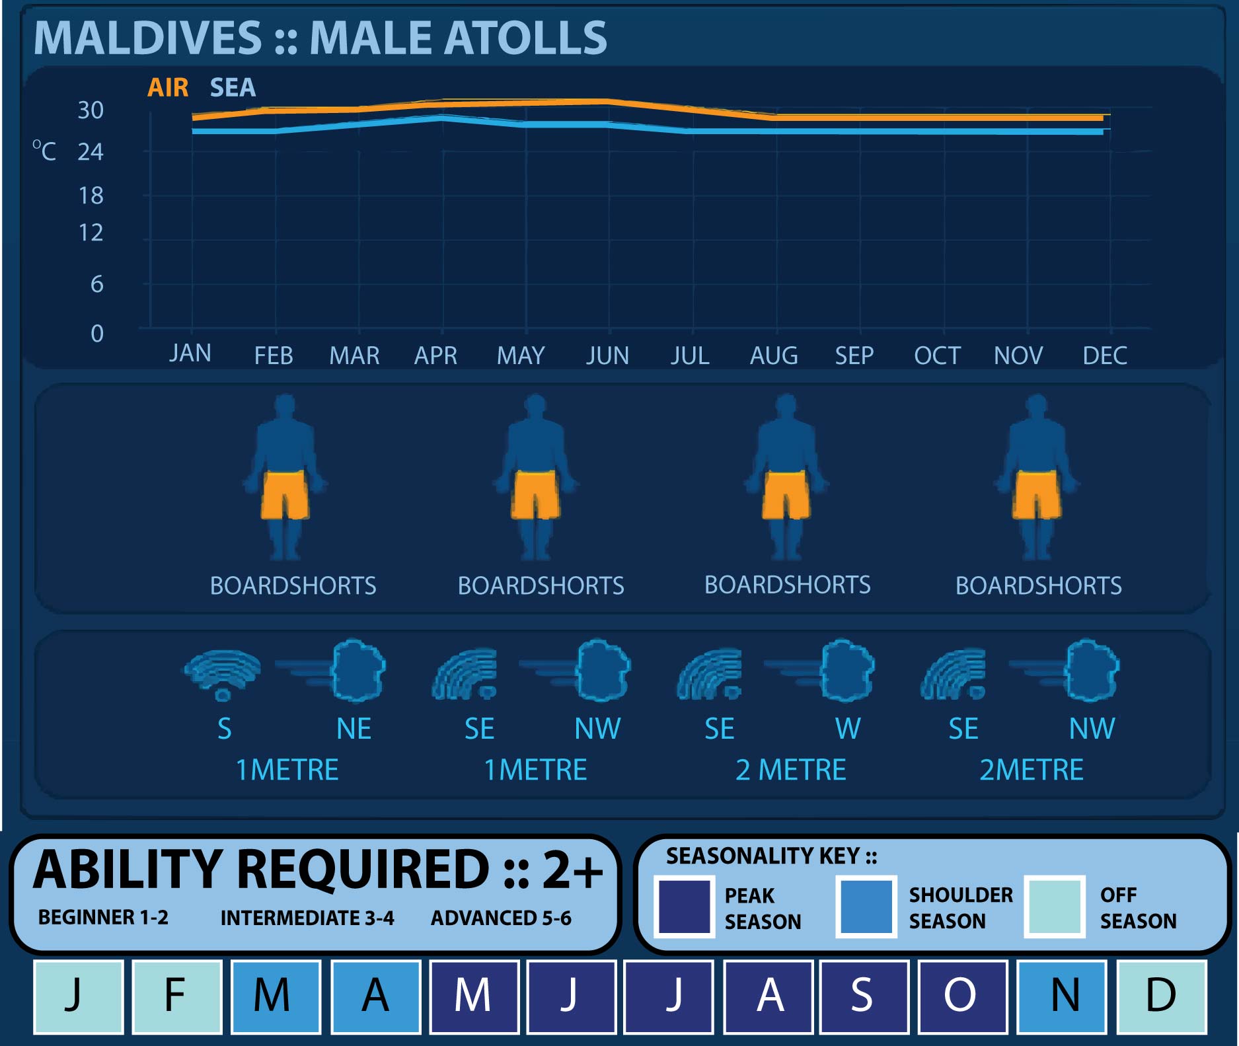Pick the Shoulder Season color swatch

tap(866, 907)
